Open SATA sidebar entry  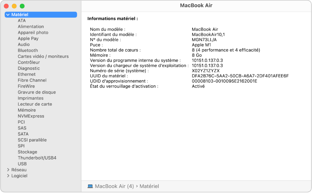tap(23, 134)
